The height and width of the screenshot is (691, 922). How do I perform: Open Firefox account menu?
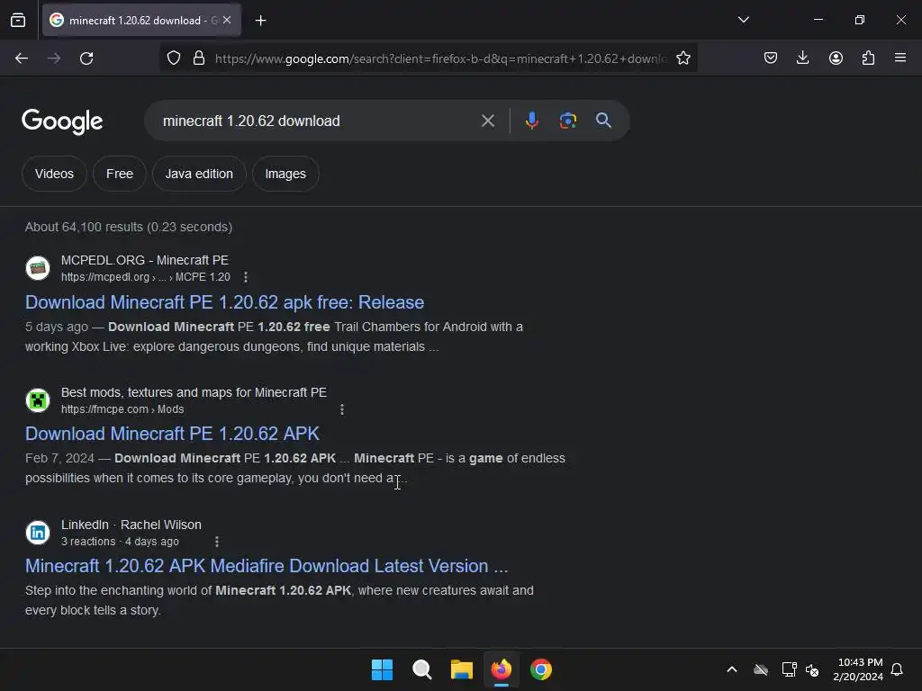(836, 58)
